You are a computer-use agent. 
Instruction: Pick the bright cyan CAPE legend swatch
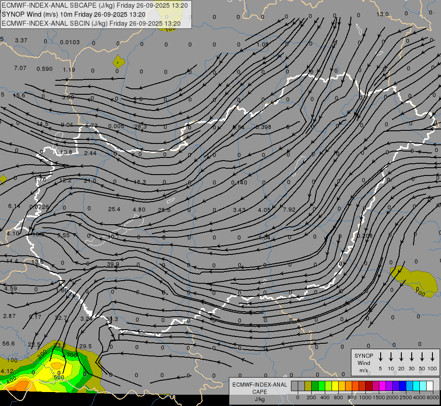[416, 386]
